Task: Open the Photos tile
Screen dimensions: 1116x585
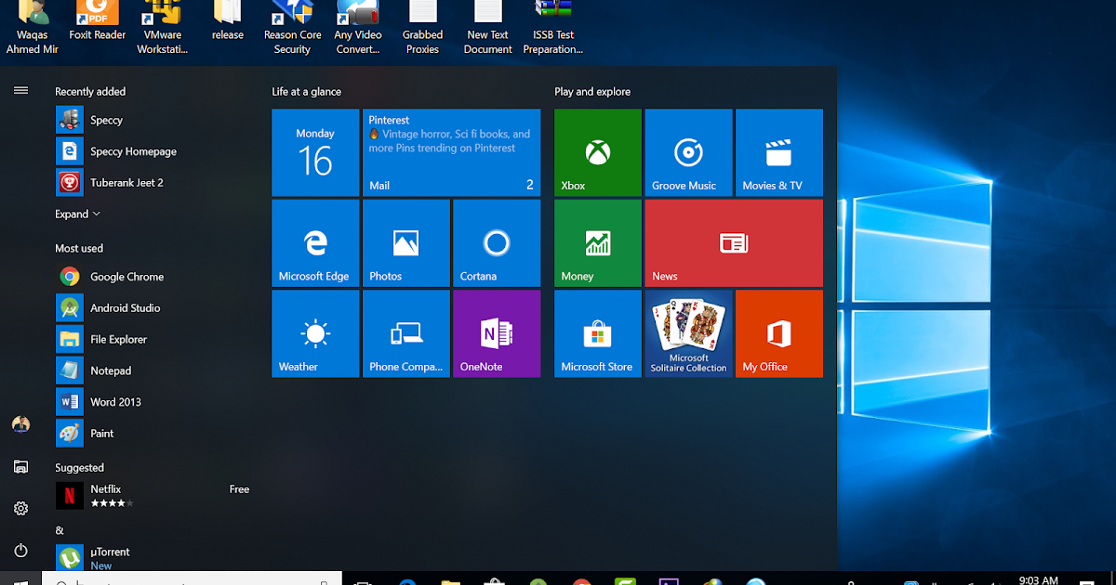Action: [x=405, y=243]
